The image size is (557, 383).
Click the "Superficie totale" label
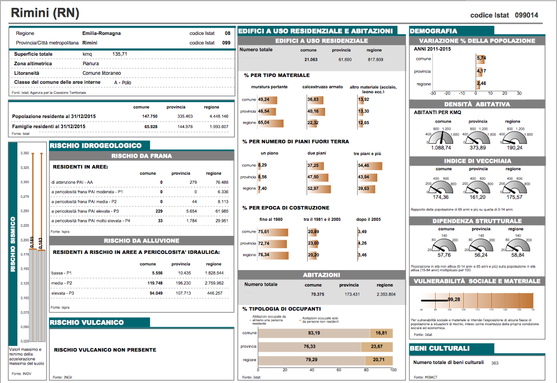(33, 54)
